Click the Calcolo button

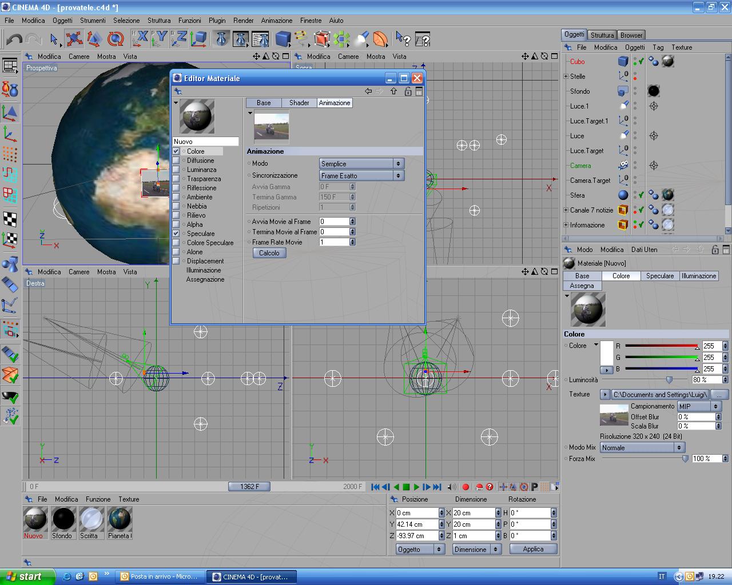[x=269, y=253]
